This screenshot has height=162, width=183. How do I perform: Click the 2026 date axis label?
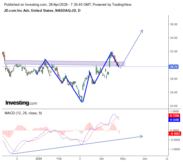(39, 159)
